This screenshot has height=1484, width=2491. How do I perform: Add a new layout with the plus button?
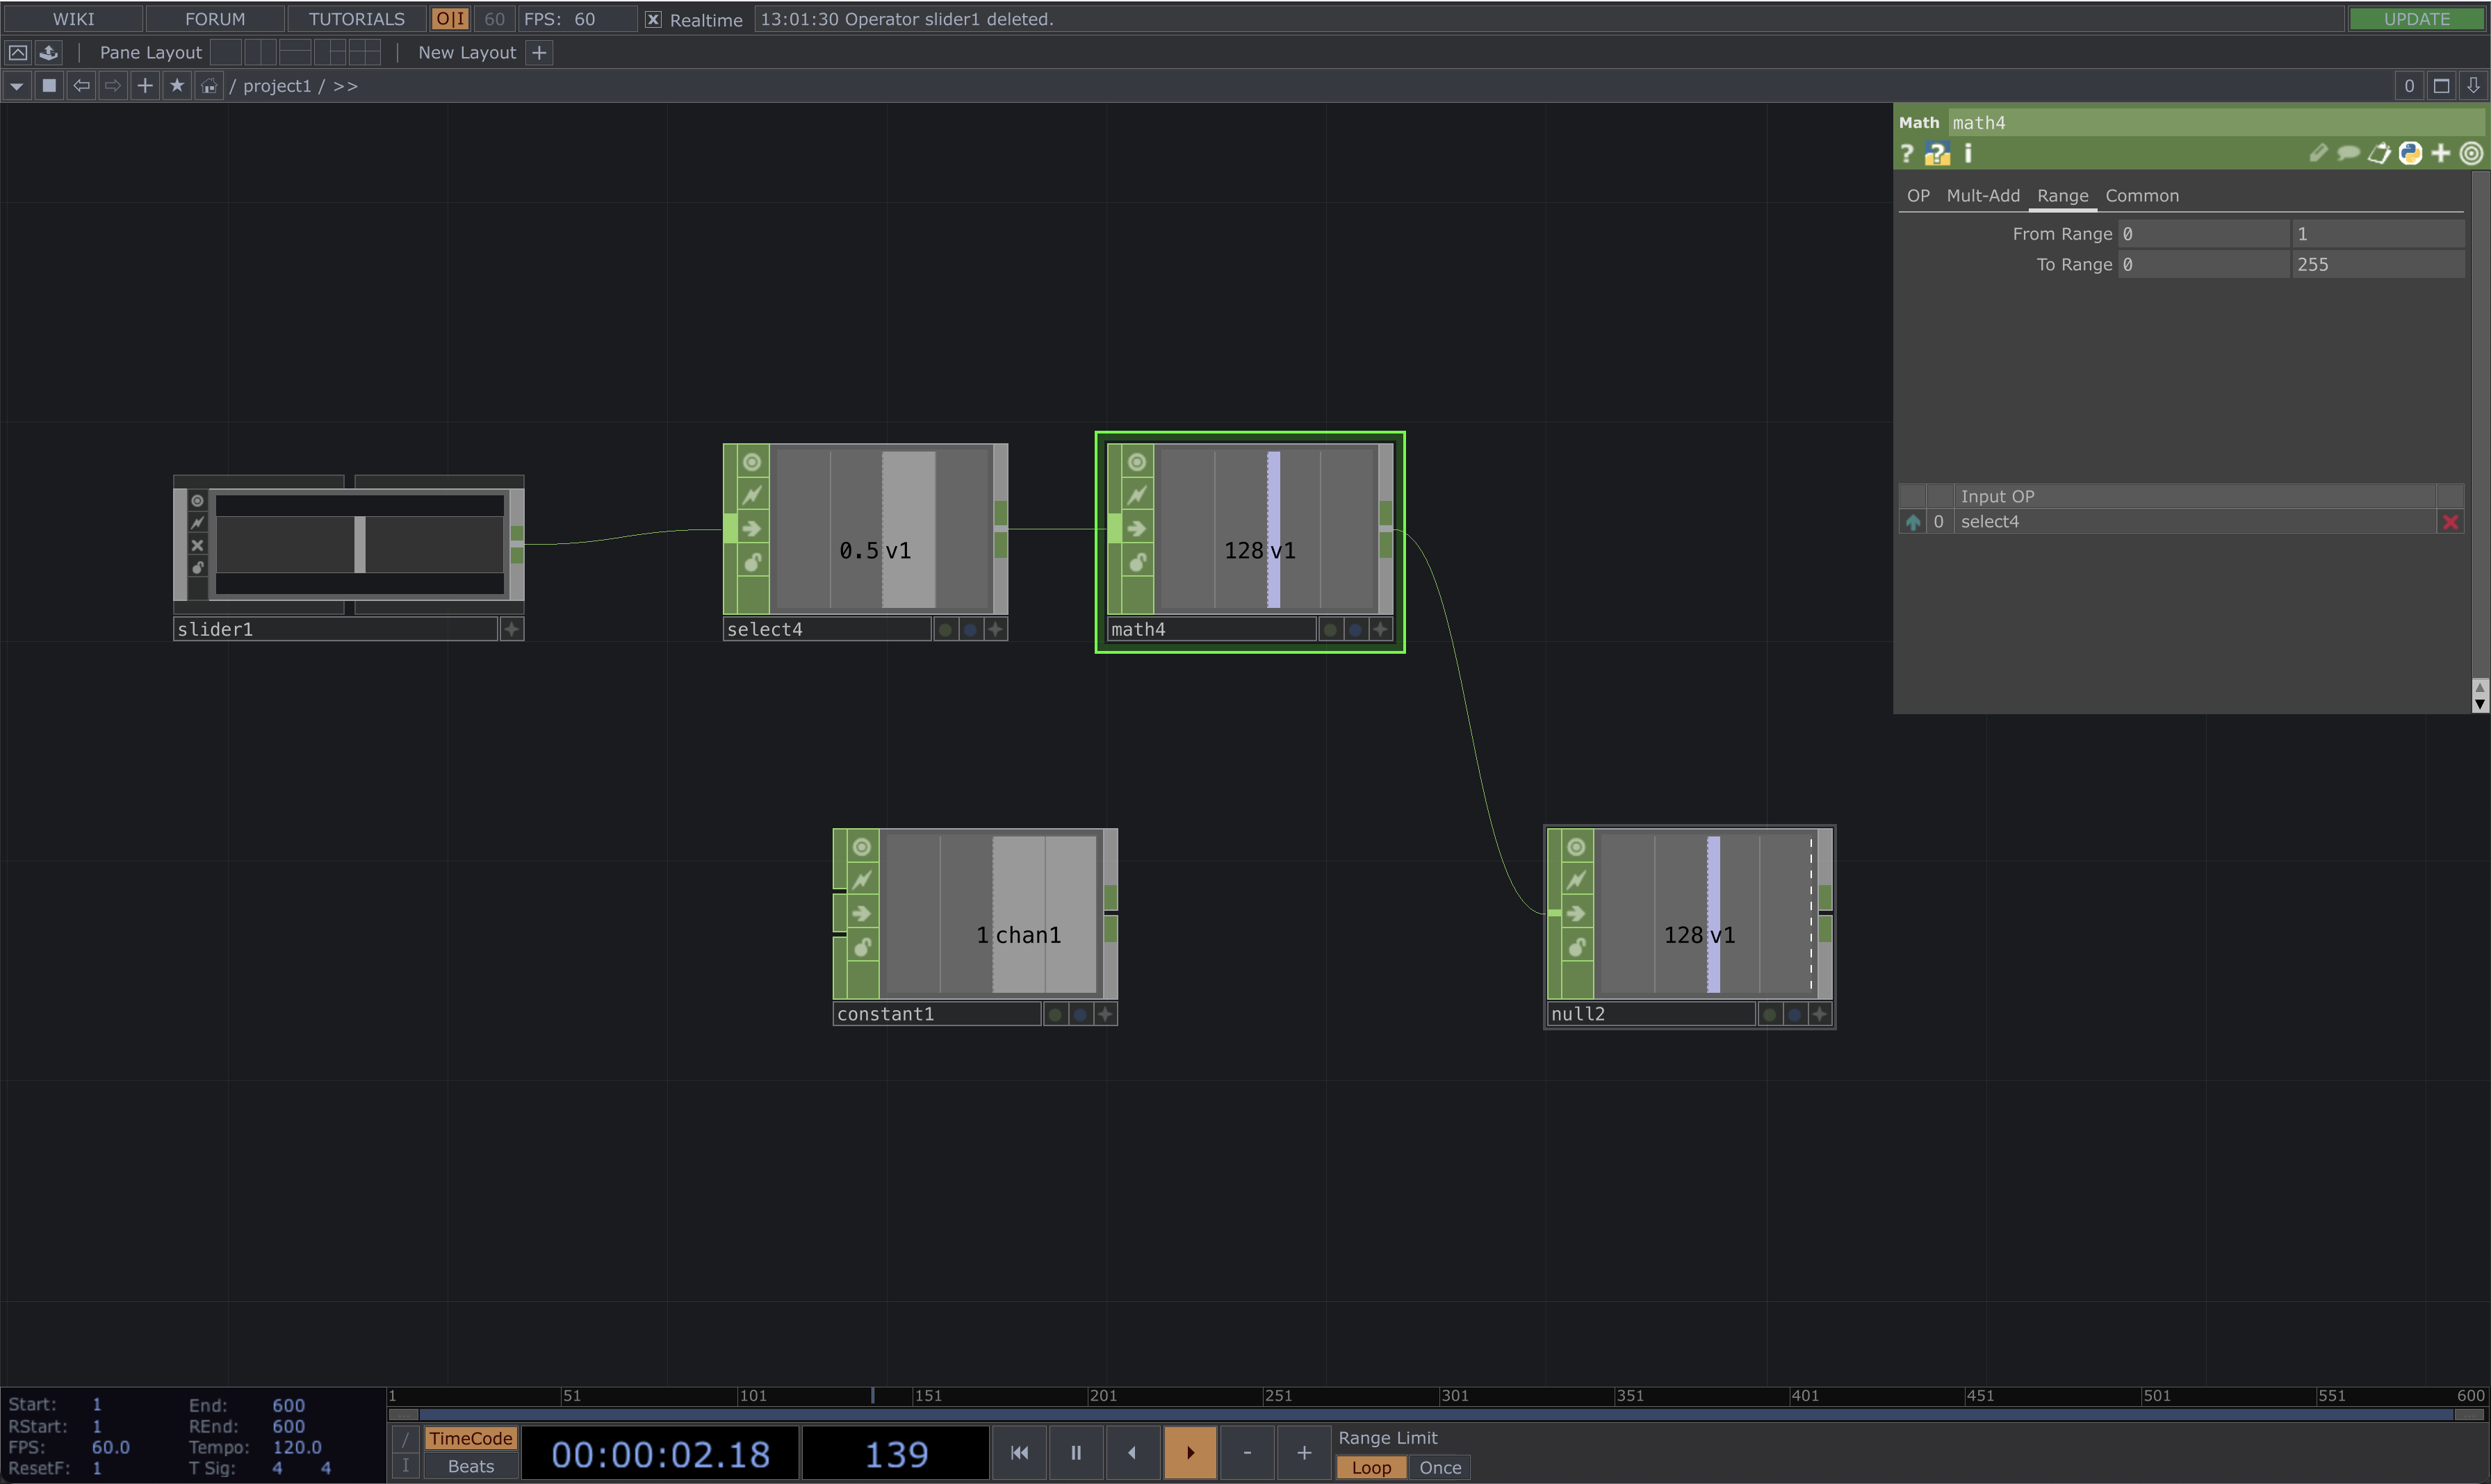click(x=539, y=53)
